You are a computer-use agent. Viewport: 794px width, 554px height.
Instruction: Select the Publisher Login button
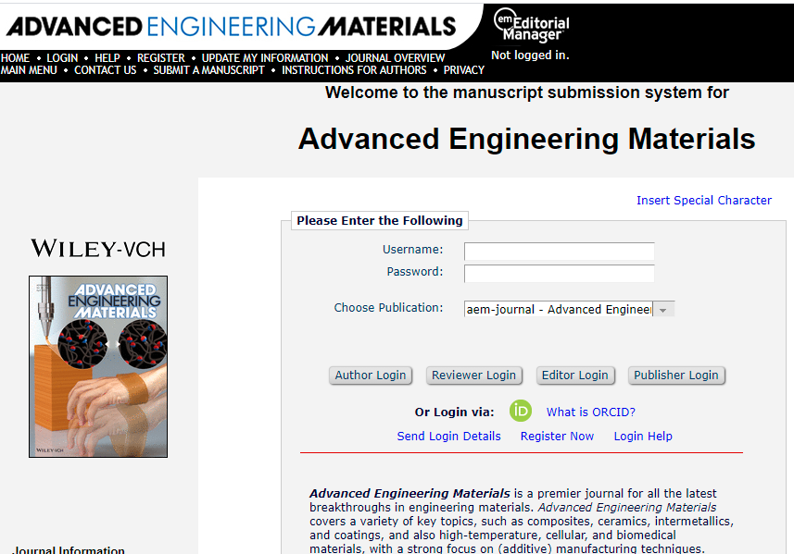[x=675, y=375]
